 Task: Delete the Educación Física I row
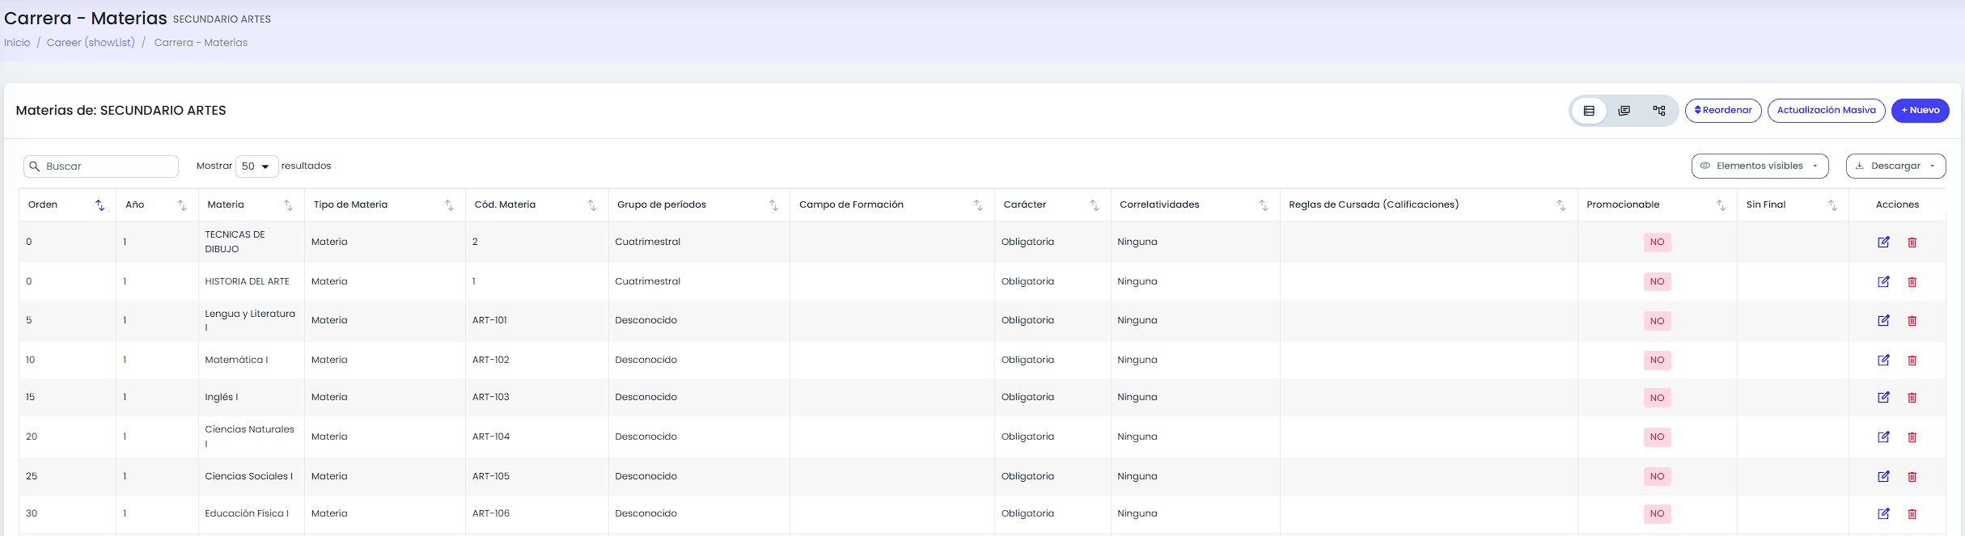click(1912, 513)
